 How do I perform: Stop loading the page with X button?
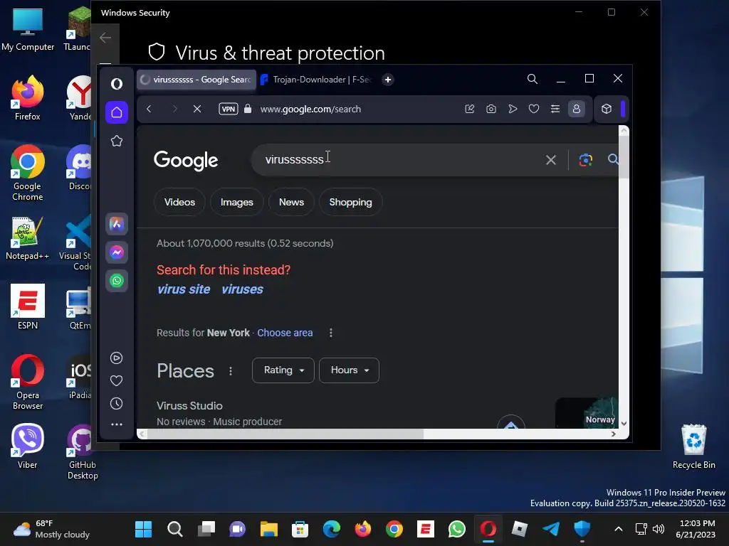pyautogui.click(x=197, y=109)
